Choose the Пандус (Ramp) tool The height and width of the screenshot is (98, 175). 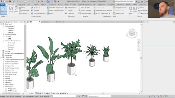click(x=69, y=11)
